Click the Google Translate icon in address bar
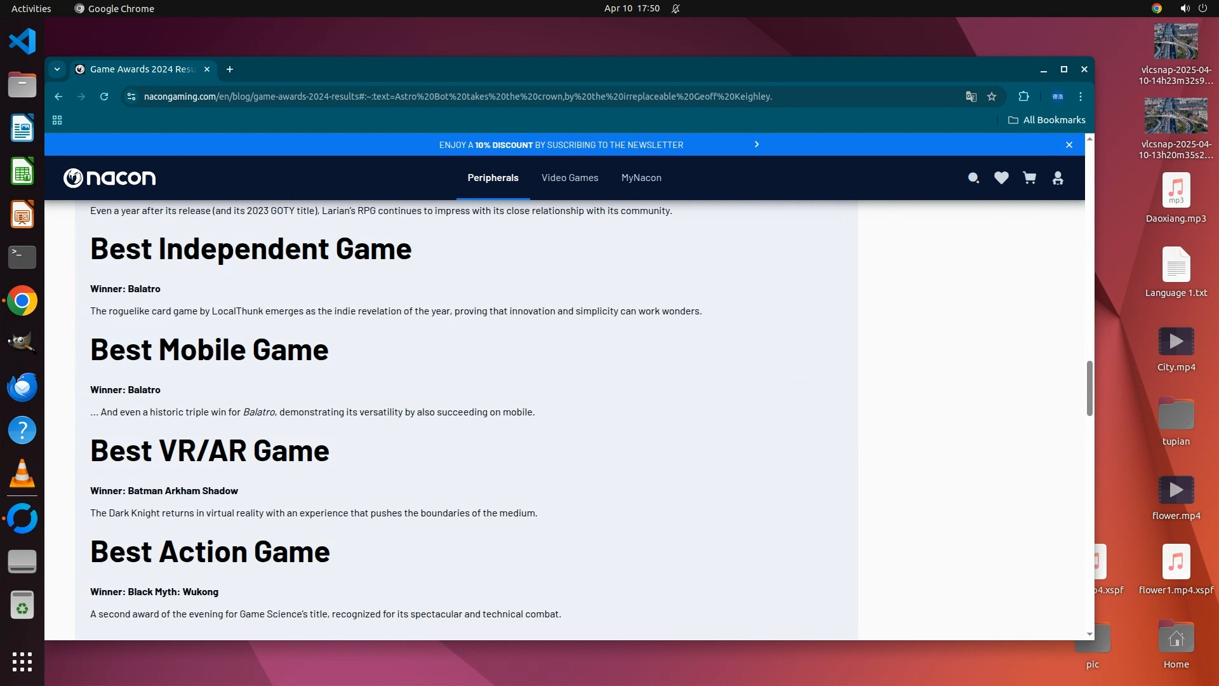Screen dimensions: 1219x686 pos(971,97)
